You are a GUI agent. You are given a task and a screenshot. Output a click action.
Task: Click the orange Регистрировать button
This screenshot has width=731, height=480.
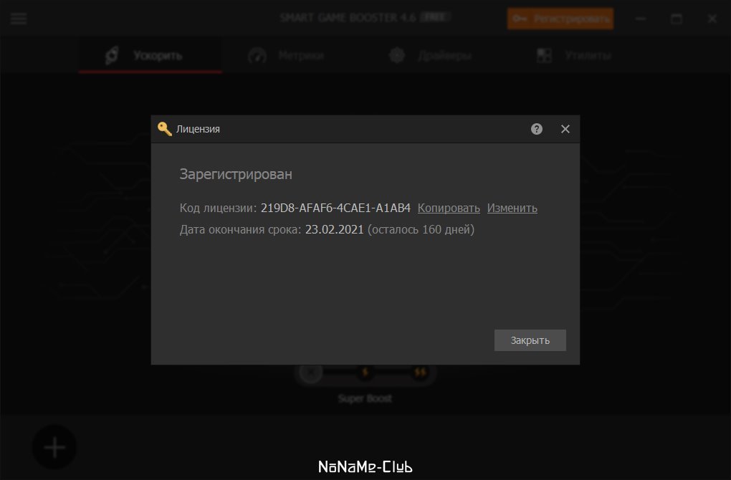[x=560, y=19]
